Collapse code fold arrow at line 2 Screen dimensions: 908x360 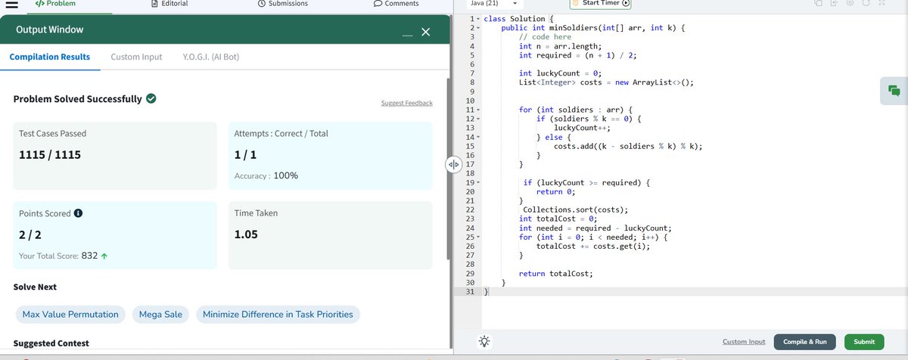tap(478, 27)
